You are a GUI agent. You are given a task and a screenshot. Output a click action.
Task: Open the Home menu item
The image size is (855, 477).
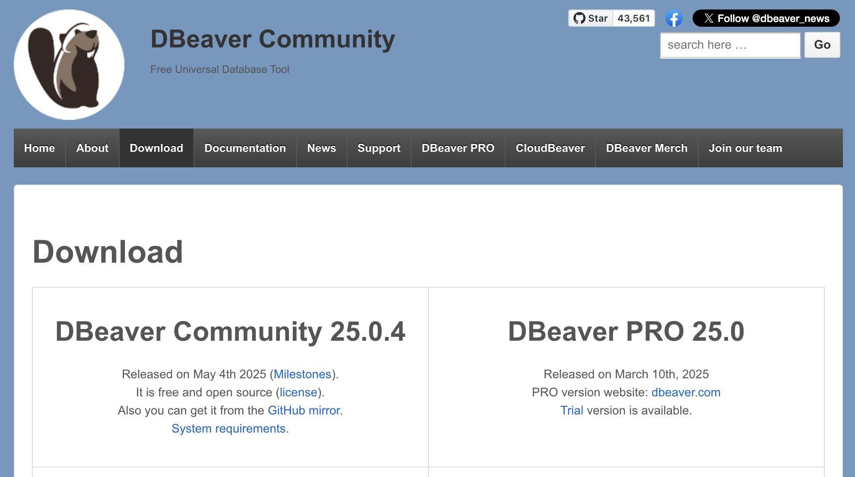coord(39,148)
